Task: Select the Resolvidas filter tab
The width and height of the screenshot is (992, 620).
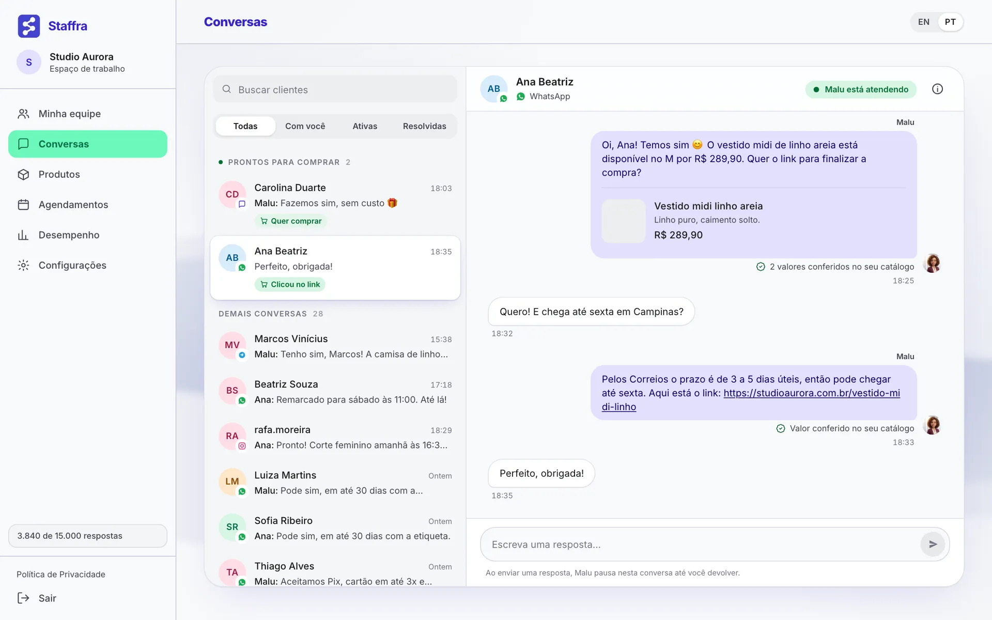Action: (x=425, y=126)
